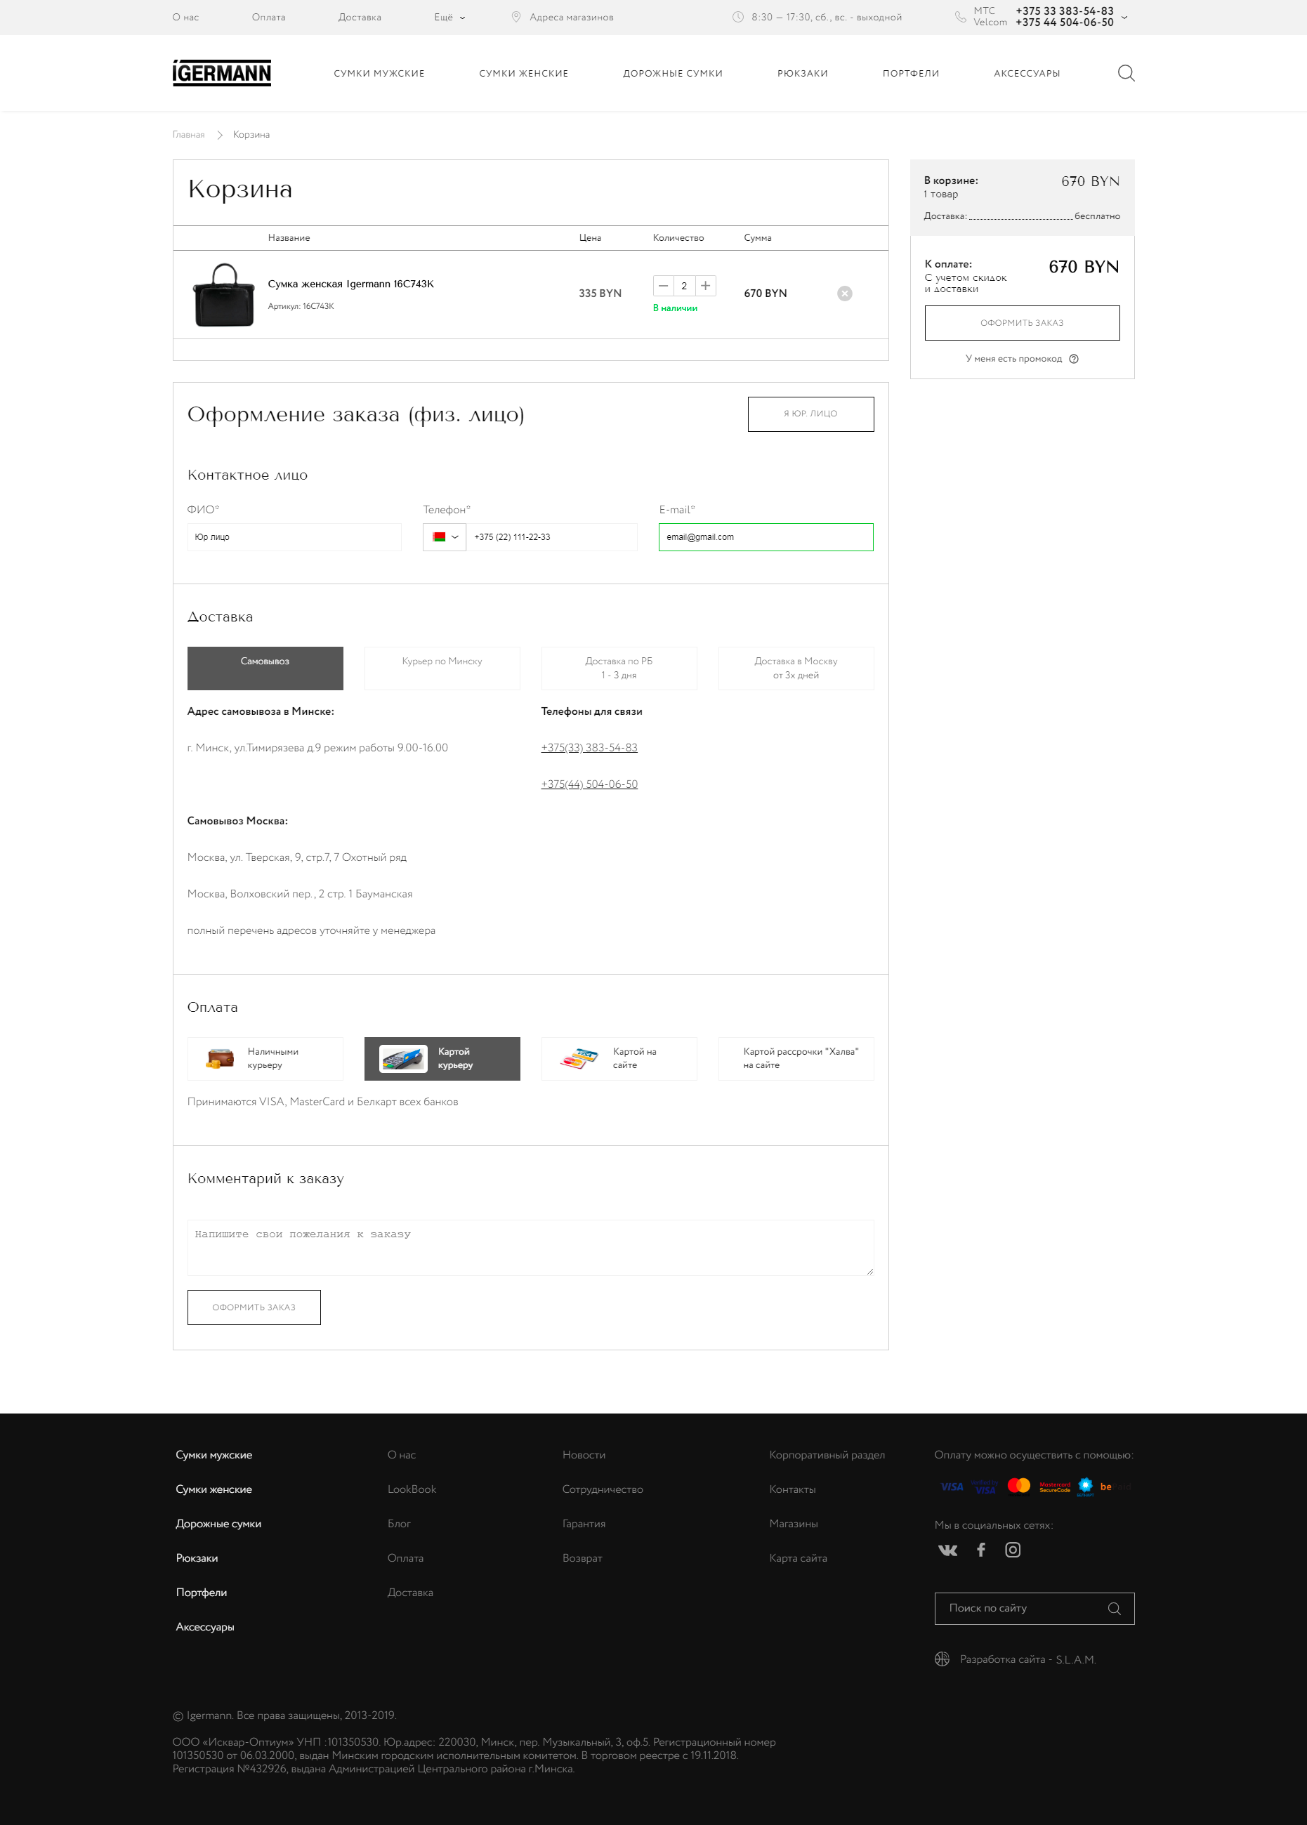Open the Instagram icon in footer
Viewport: 1307px width, 1825px height.
(x=1013, y=1550)
